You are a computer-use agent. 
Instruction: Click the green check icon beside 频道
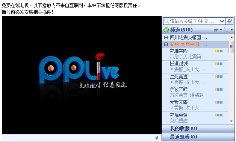click(x=166, y=30)
